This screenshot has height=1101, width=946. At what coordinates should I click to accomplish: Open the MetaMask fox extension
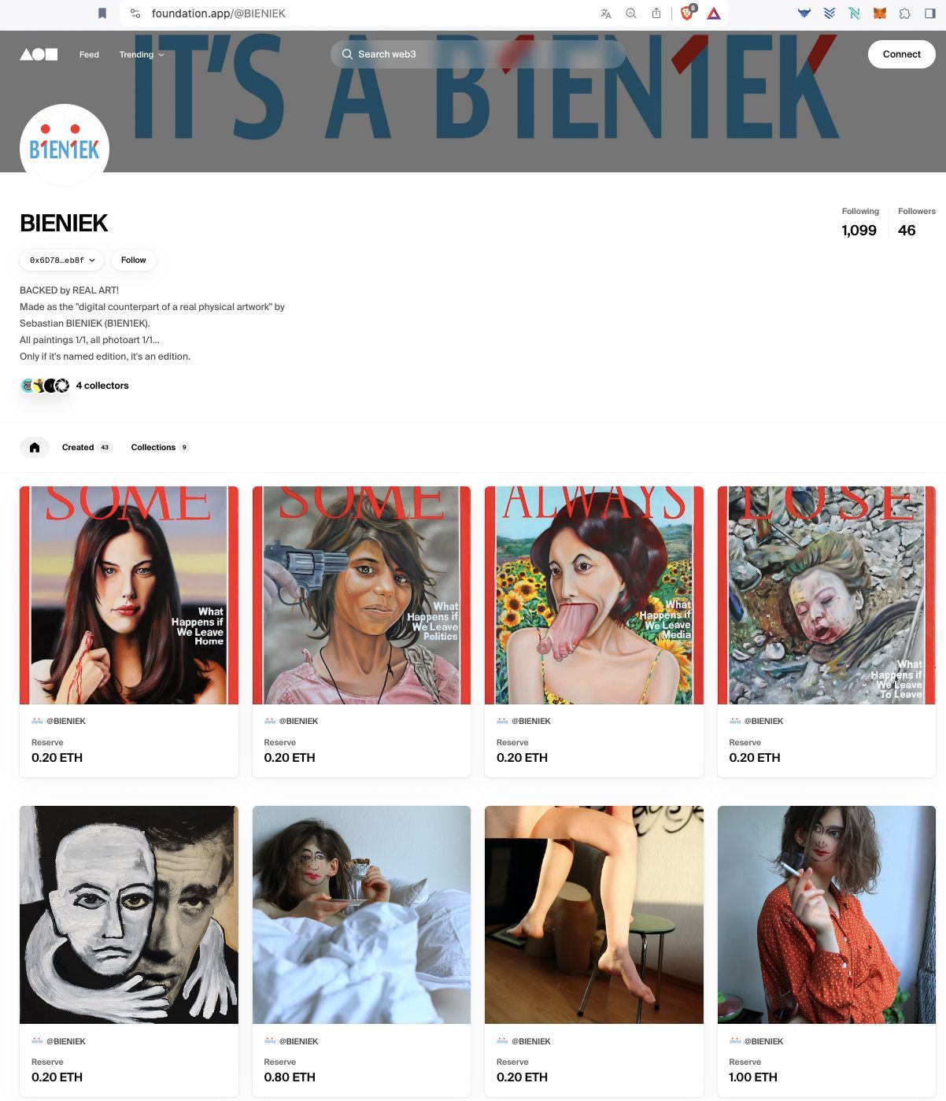coord(880,13)
